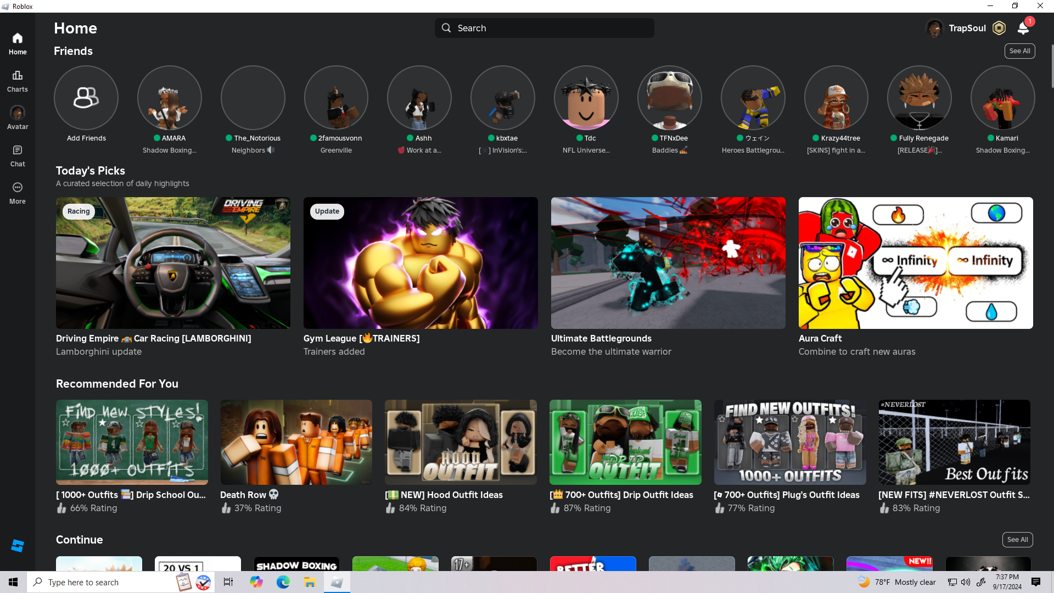Click the TrapSoul profile name
The image size is (1054, 593).
point(967,28)
